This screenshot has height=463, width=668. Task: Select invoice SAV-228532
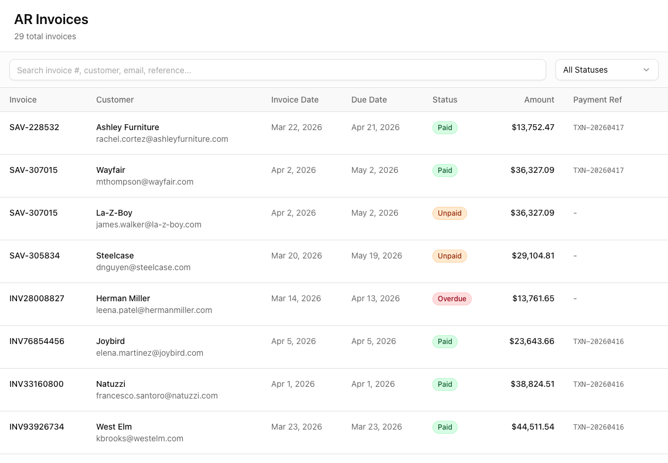[x=34, y=127]
